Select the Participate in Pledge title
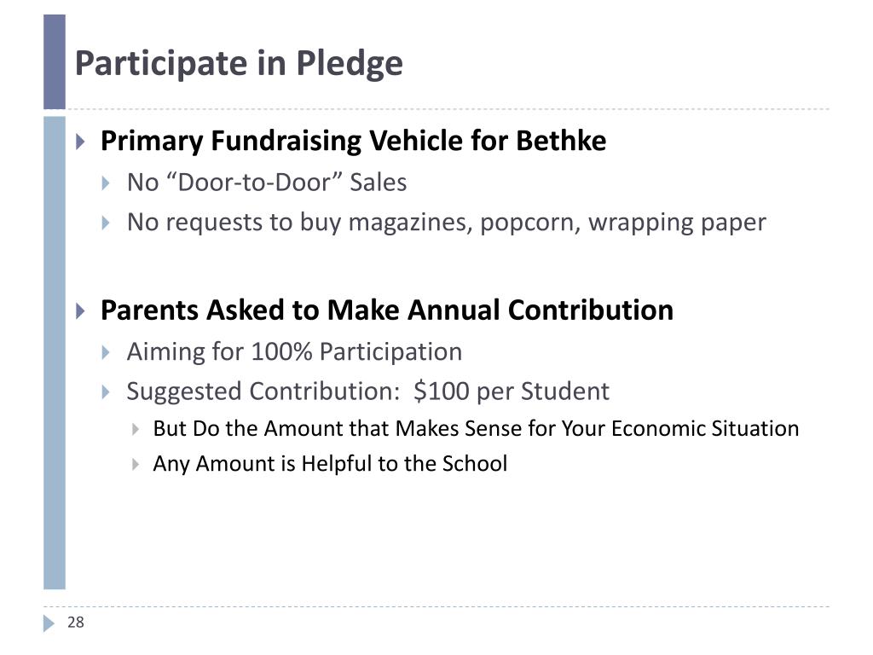Viewport: 873px width, 655px height. point(239,63)
